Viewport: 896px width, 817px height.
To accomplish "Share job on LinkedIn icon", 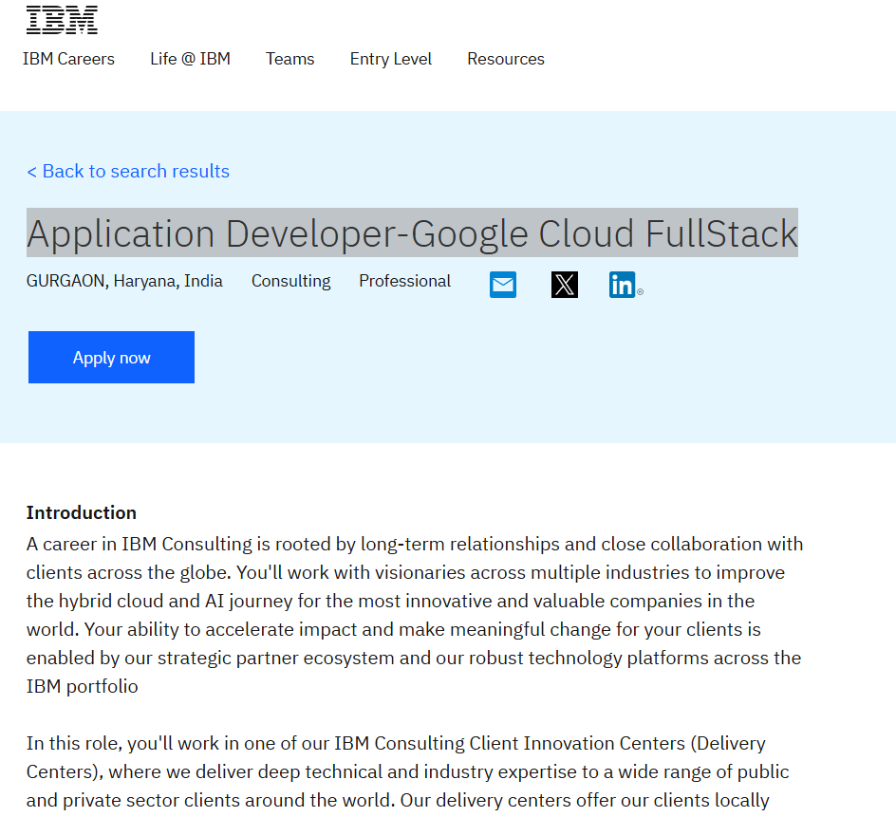I will 625,285.
